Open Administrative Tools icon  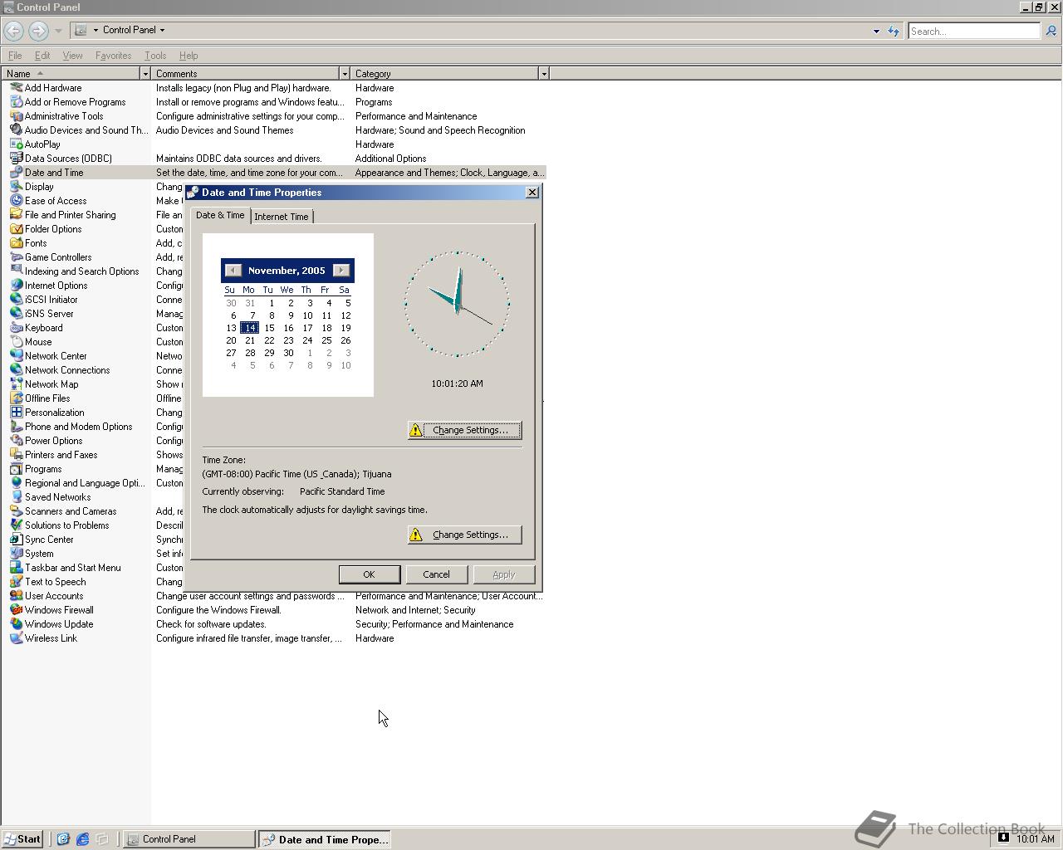pyautogui.click(x=16, y=116)
